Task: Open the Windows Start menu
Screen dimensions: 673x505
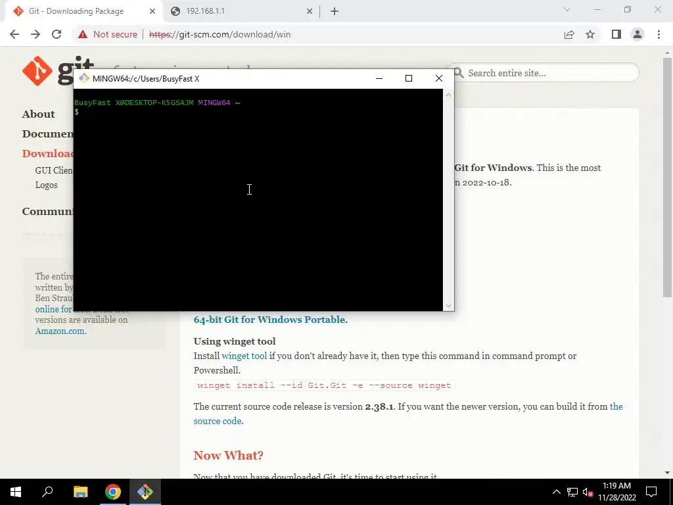Action: (x=16, y=492)
